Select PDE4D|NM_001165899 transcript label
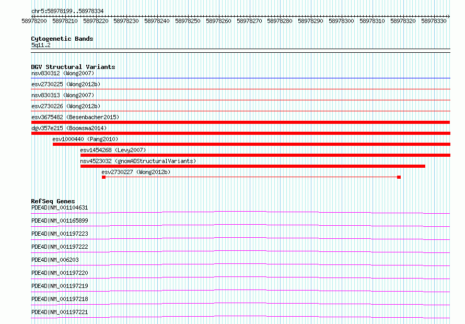Screen dimensions: 465x324 [60, 221]
